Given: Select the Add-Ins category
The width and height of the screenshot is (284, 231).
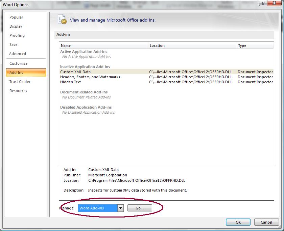Looking at the screenshot, I should tap(26, 73).
